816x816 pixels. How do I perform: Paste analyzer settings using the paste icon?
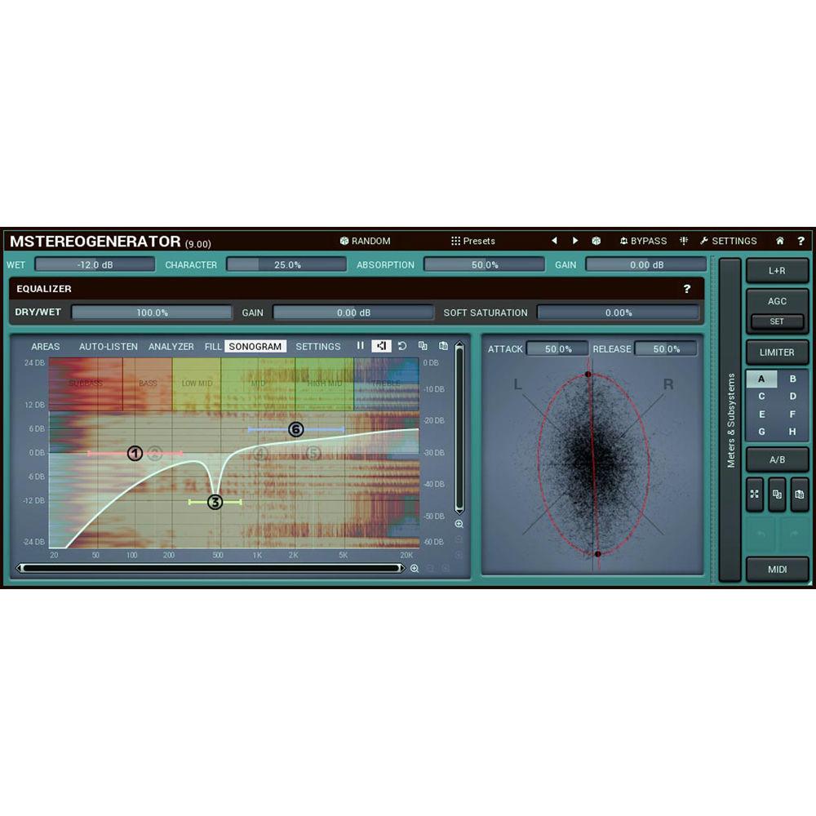pos(442,346)
